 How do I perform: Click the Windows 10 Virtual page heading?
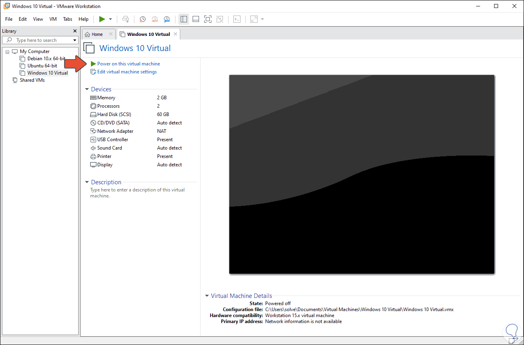(135, 48)
